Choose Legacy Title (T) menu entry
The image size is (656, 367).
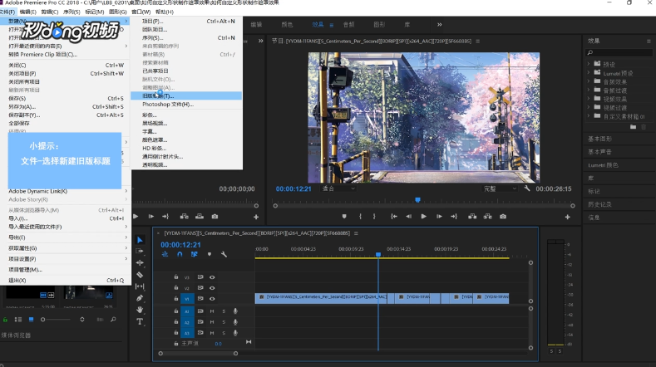click(186, 95)
